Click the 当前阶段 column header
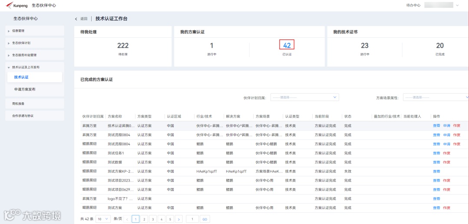The width and height of the screenshot is (469, 224). [x=322, y=116]
